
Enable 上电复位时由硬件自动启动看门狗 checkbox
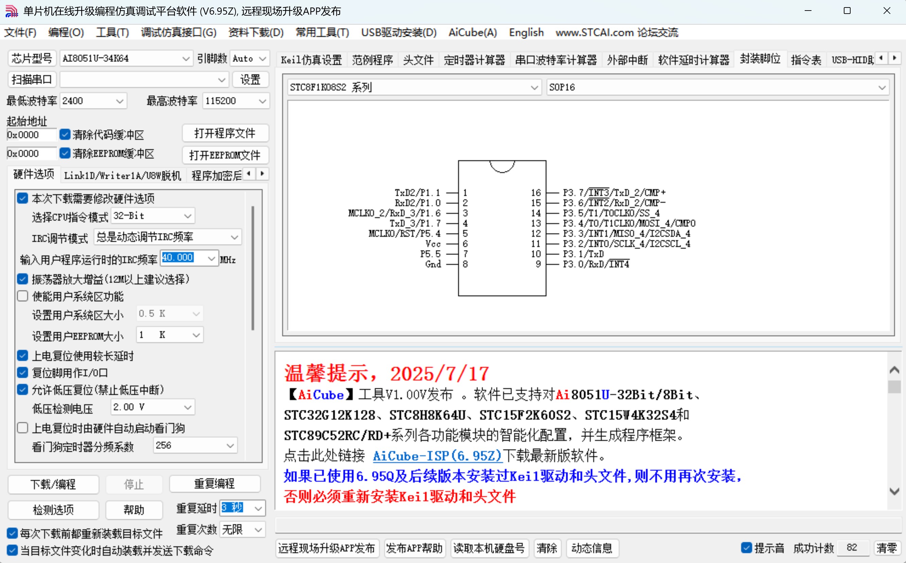[x=23, y=428]
